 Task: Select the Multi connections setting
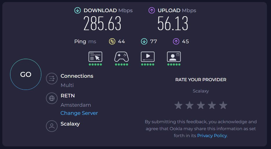click(x=67, y=85)
